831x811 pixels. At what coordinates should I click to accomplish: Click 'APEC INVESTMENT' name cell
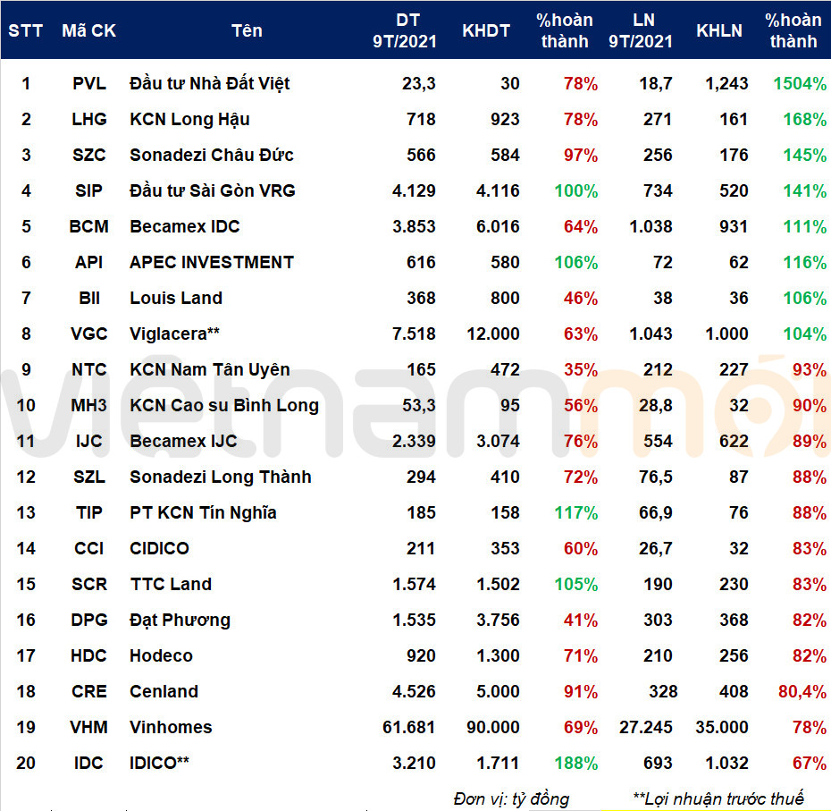(212, 262)
